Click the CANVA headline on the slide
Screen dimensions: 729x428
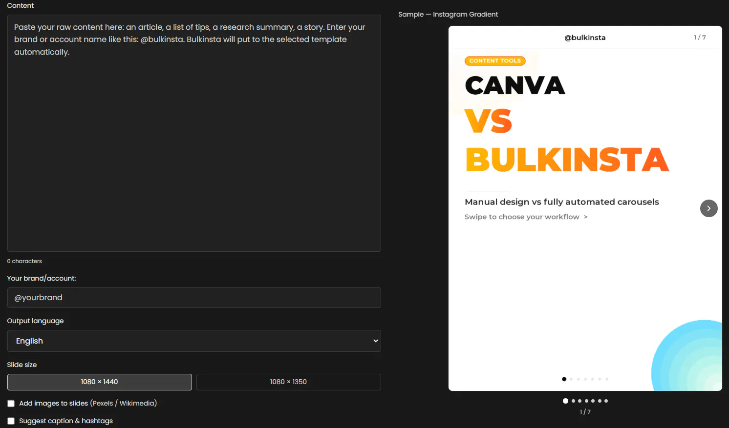click(515, 86)
